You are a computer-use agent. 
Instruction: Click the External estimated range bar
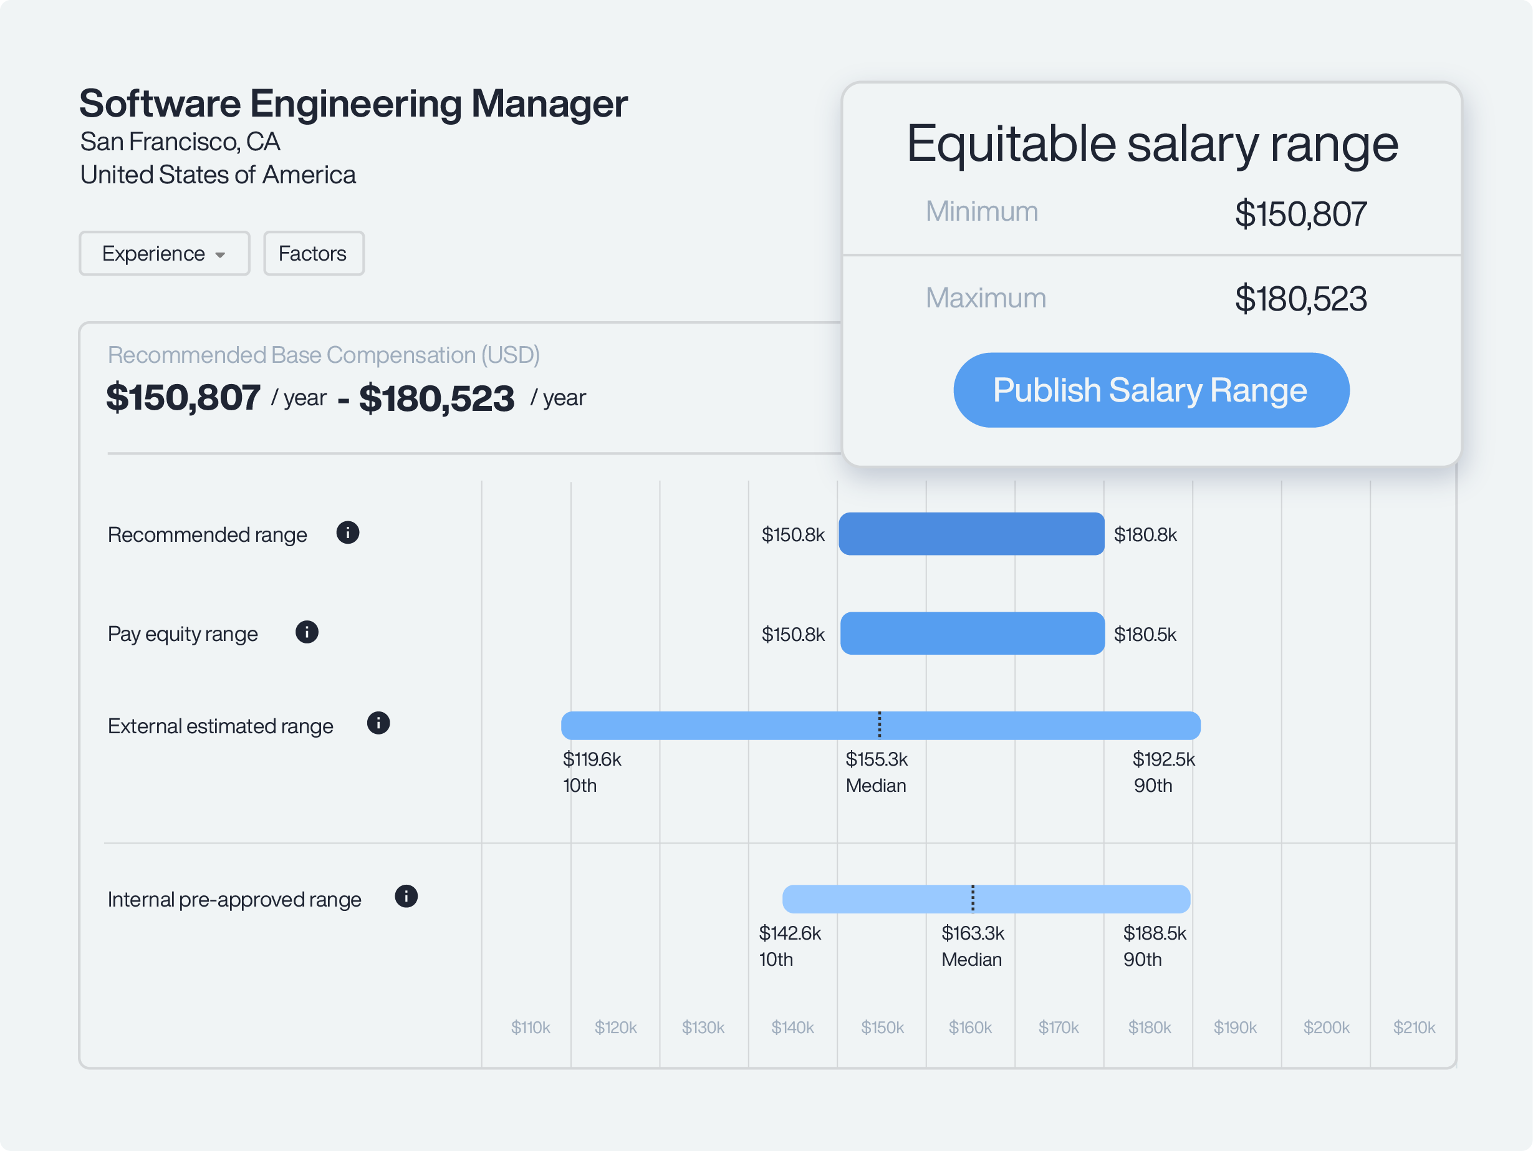click(728, 726)
